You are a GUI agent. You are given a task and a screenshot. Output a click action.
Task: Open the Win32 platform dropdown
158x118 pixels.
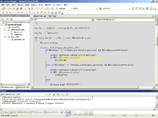coord(96,8)
